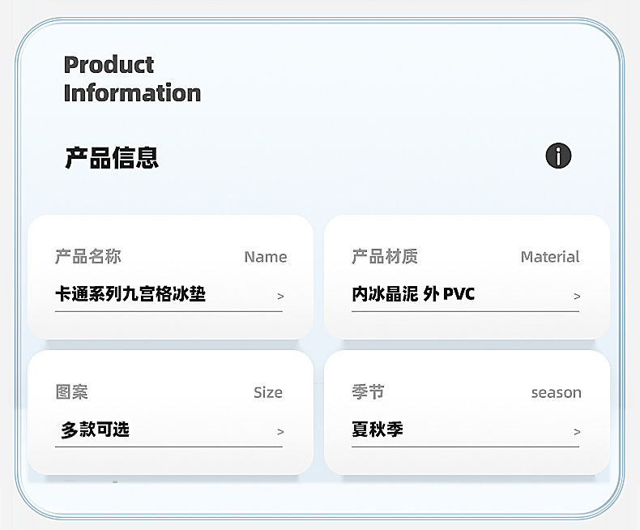The width and height of the screenshot is (640, 530).
Task: Click the Product Information heading
Action: click(132, 79)
